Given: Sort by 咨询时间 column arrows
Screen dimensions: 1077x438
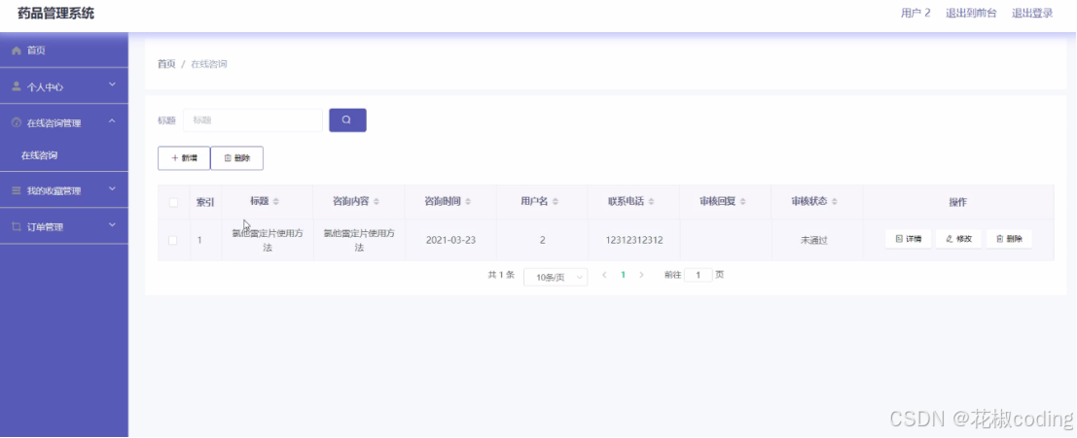Looking at the screenshot, I should [468, 202].
